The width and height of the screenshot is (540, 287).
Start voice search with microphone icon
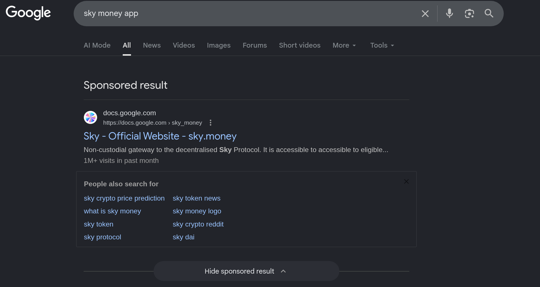[449, 13]
